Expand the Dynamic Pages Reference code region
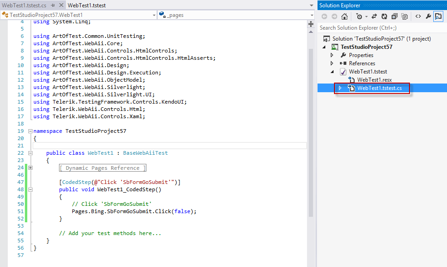This screenshot has width=447, height=267. [x=30, y=168]
